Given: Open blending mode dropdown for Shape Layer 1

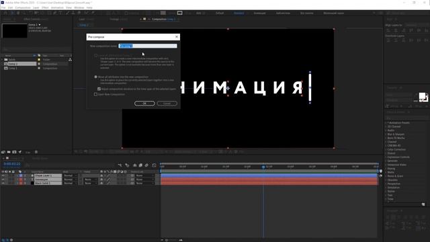Looking at the screenshot, I should pos(70,175).
